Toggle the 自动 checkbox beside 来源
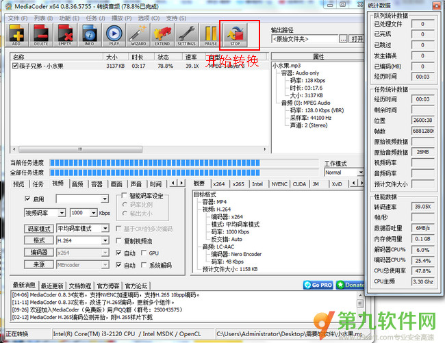The width and height of the screenshot is (445, 343). pyautogui.click(x=118, y=265)
